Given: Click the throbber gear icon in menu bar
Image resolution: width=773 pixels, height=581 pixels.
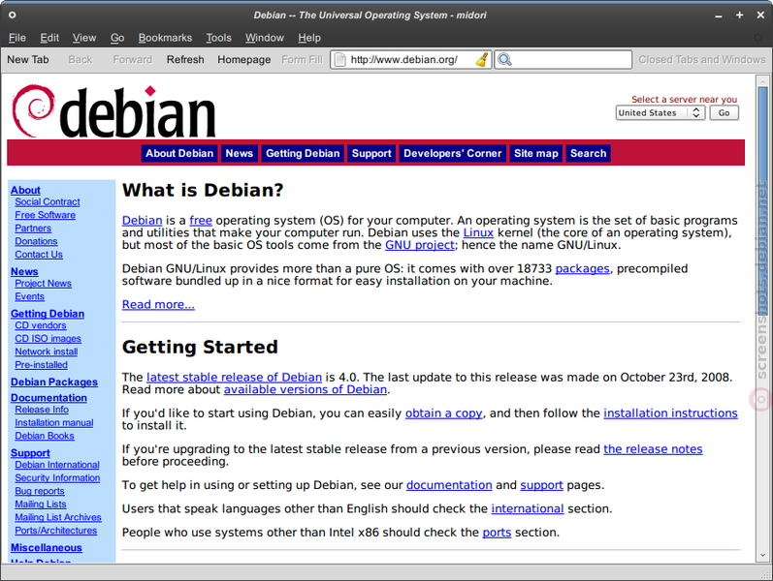Looking at the screenshot, I should [x=758, y=38].
